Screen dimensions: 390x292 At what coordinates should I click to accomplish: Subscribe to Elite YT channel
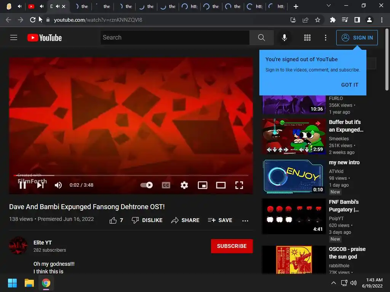coord(232,246)
